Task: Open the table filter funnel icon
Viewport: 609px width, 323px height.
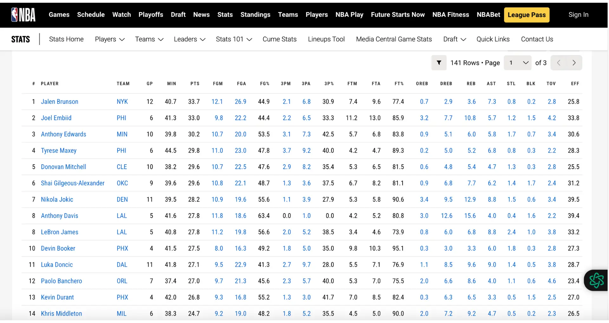Action: [x=439, y=63]
